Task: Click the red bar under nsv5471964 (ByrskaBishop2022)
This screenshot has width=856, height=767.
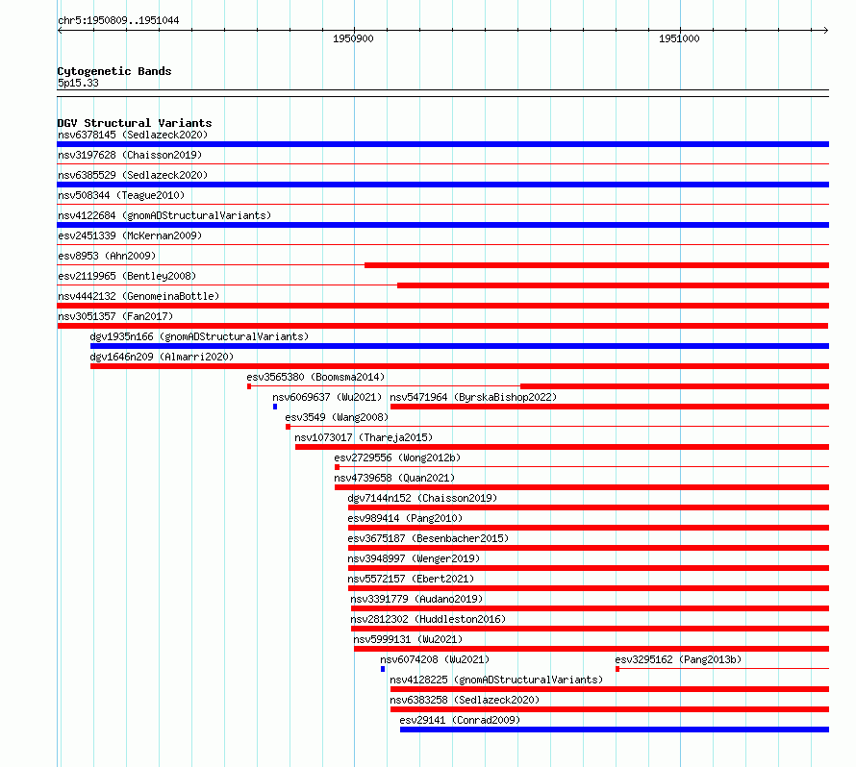Action: pyautogui.click(x=610, y=407)
